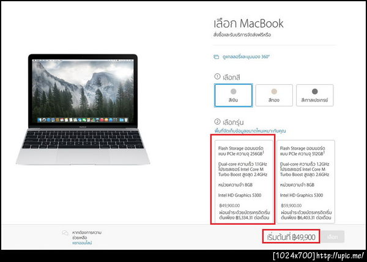Click the silver color dot icon
This screenshot has height=262, width=367.
tap(234, 92)
